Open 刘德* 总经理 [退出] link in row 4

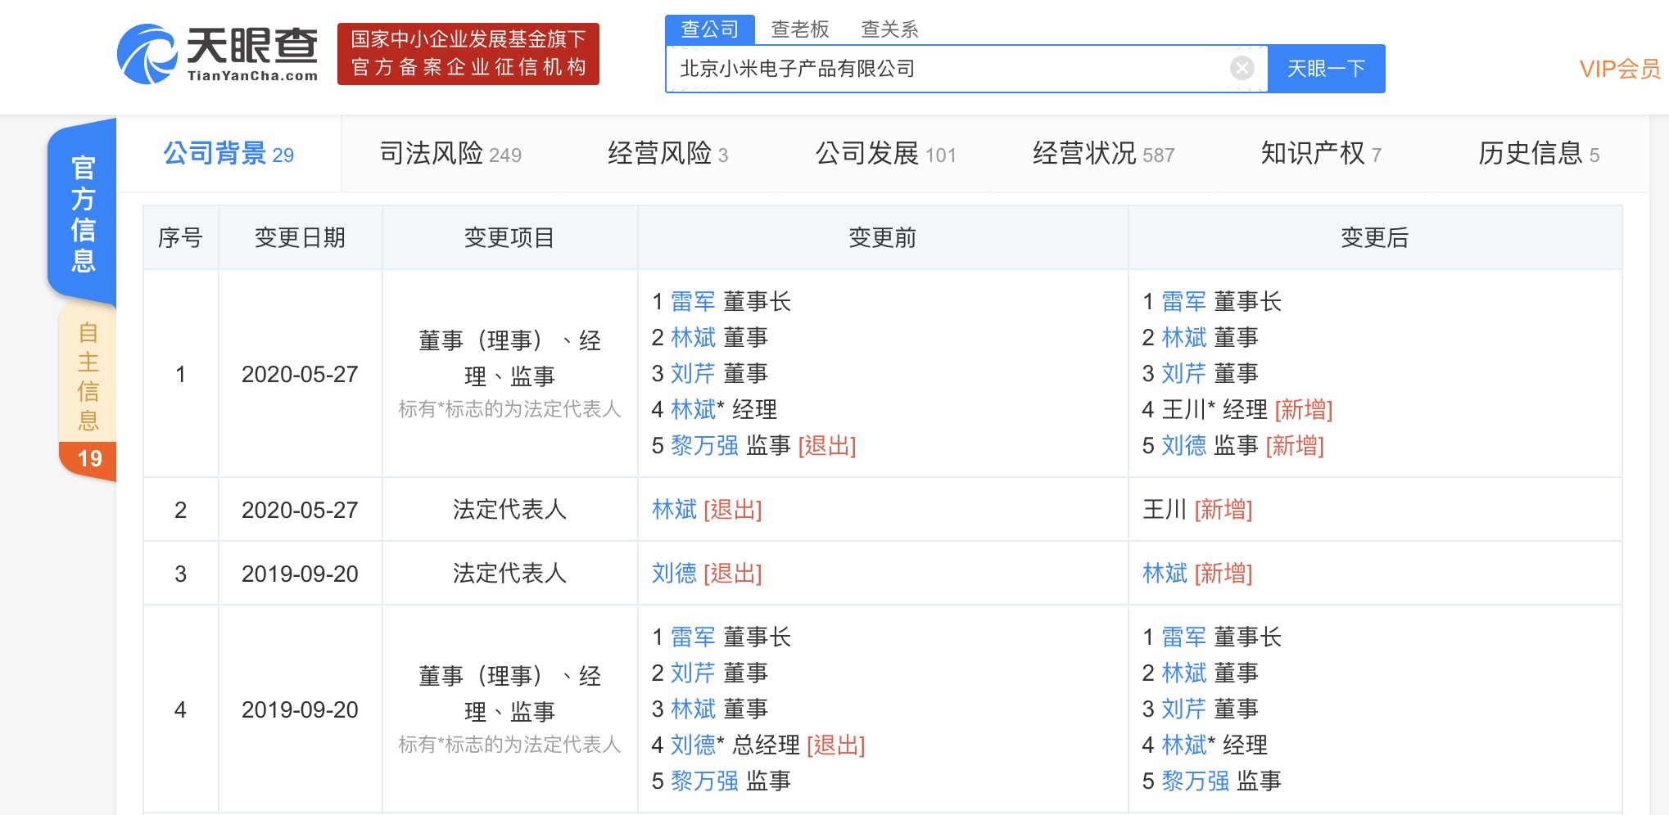click(x=693, y=745)
